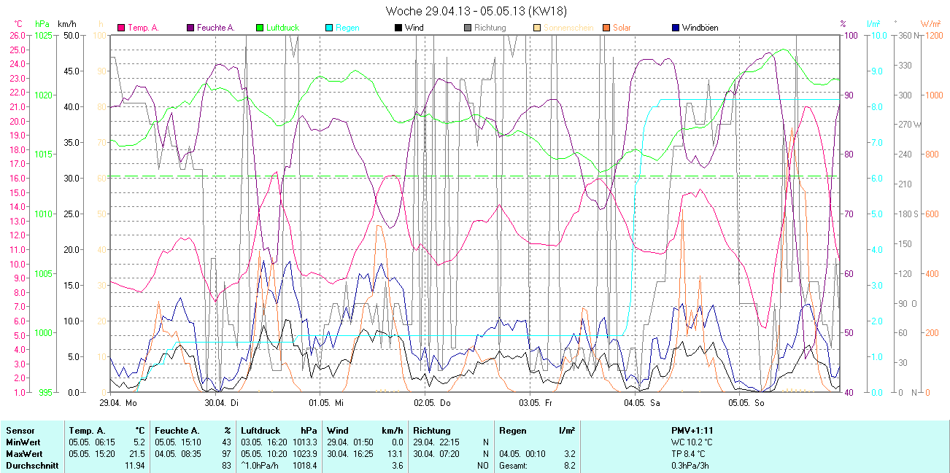Click the 'Sonnenschein' legend label

click(x=569, y=28)
